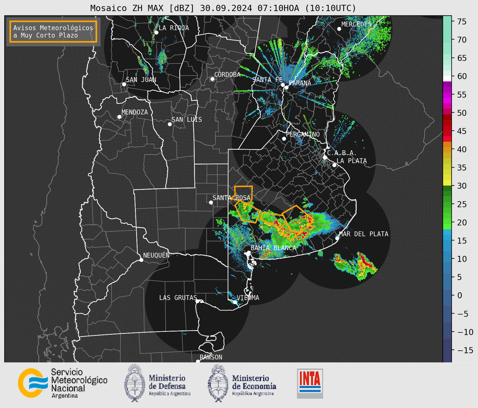Click the MAR DEL PLATA label text
This screenshot has width=478, height=408.
point(364,234)
